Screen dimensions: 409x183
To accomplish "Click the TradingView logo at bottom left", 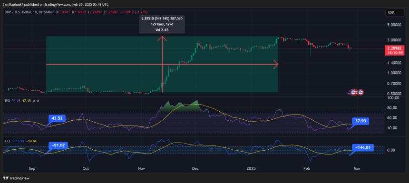I will tap(16, 178).
